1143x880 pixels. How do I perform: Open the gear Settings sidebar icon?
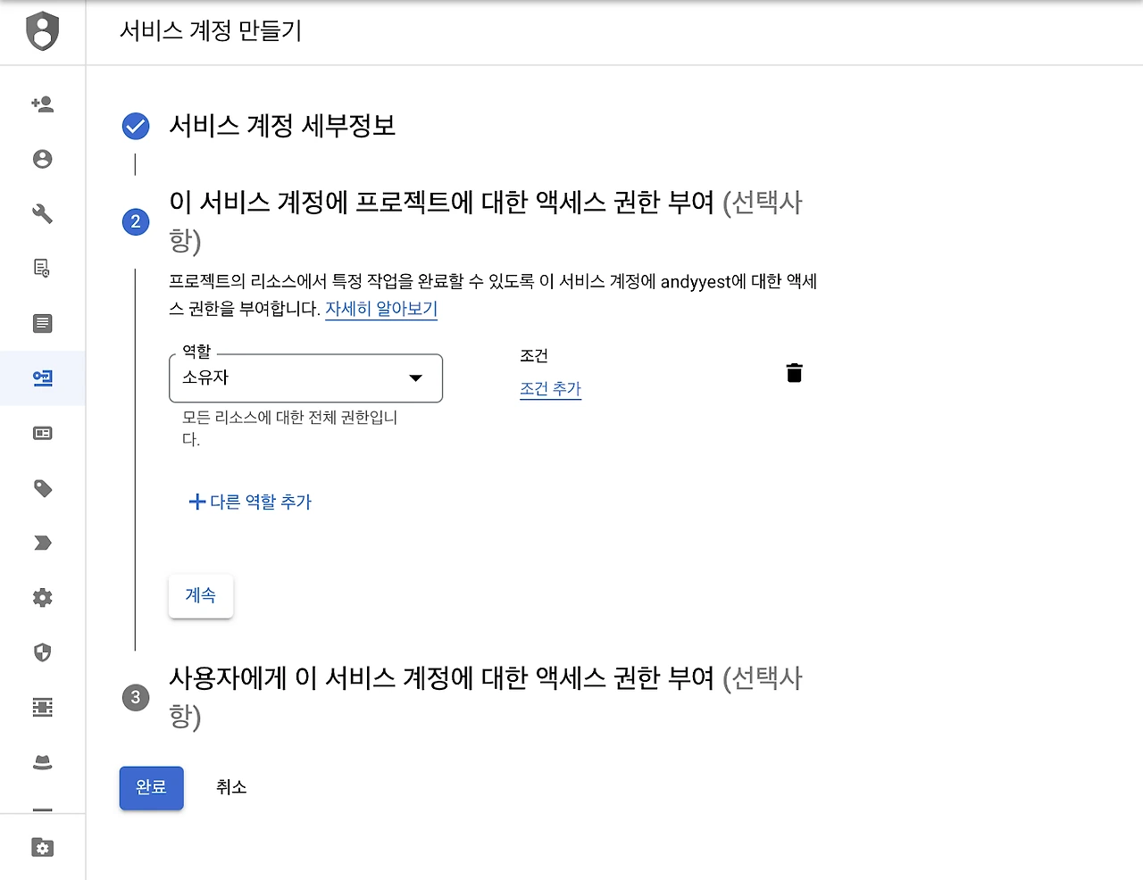42,598
